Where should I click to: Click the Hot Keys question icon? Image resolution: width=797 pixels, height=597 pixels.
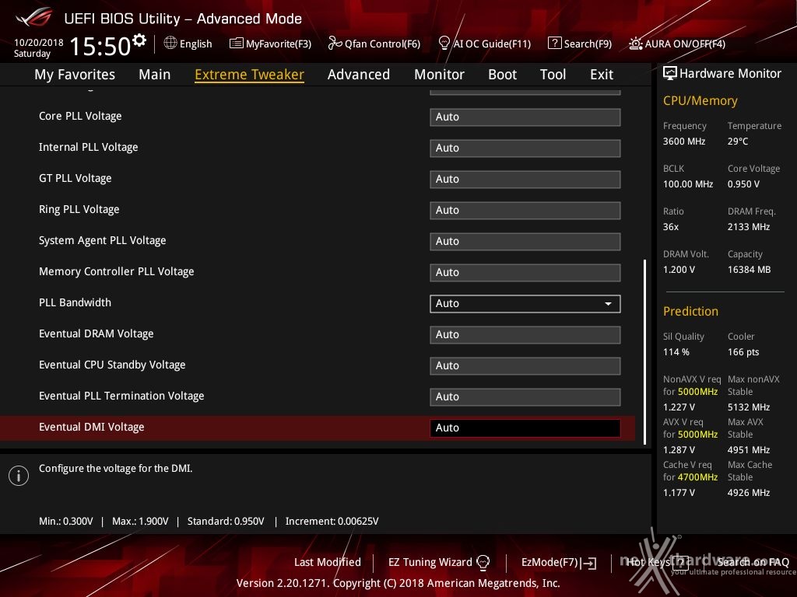pyautogui.click(x=680, y=562)
